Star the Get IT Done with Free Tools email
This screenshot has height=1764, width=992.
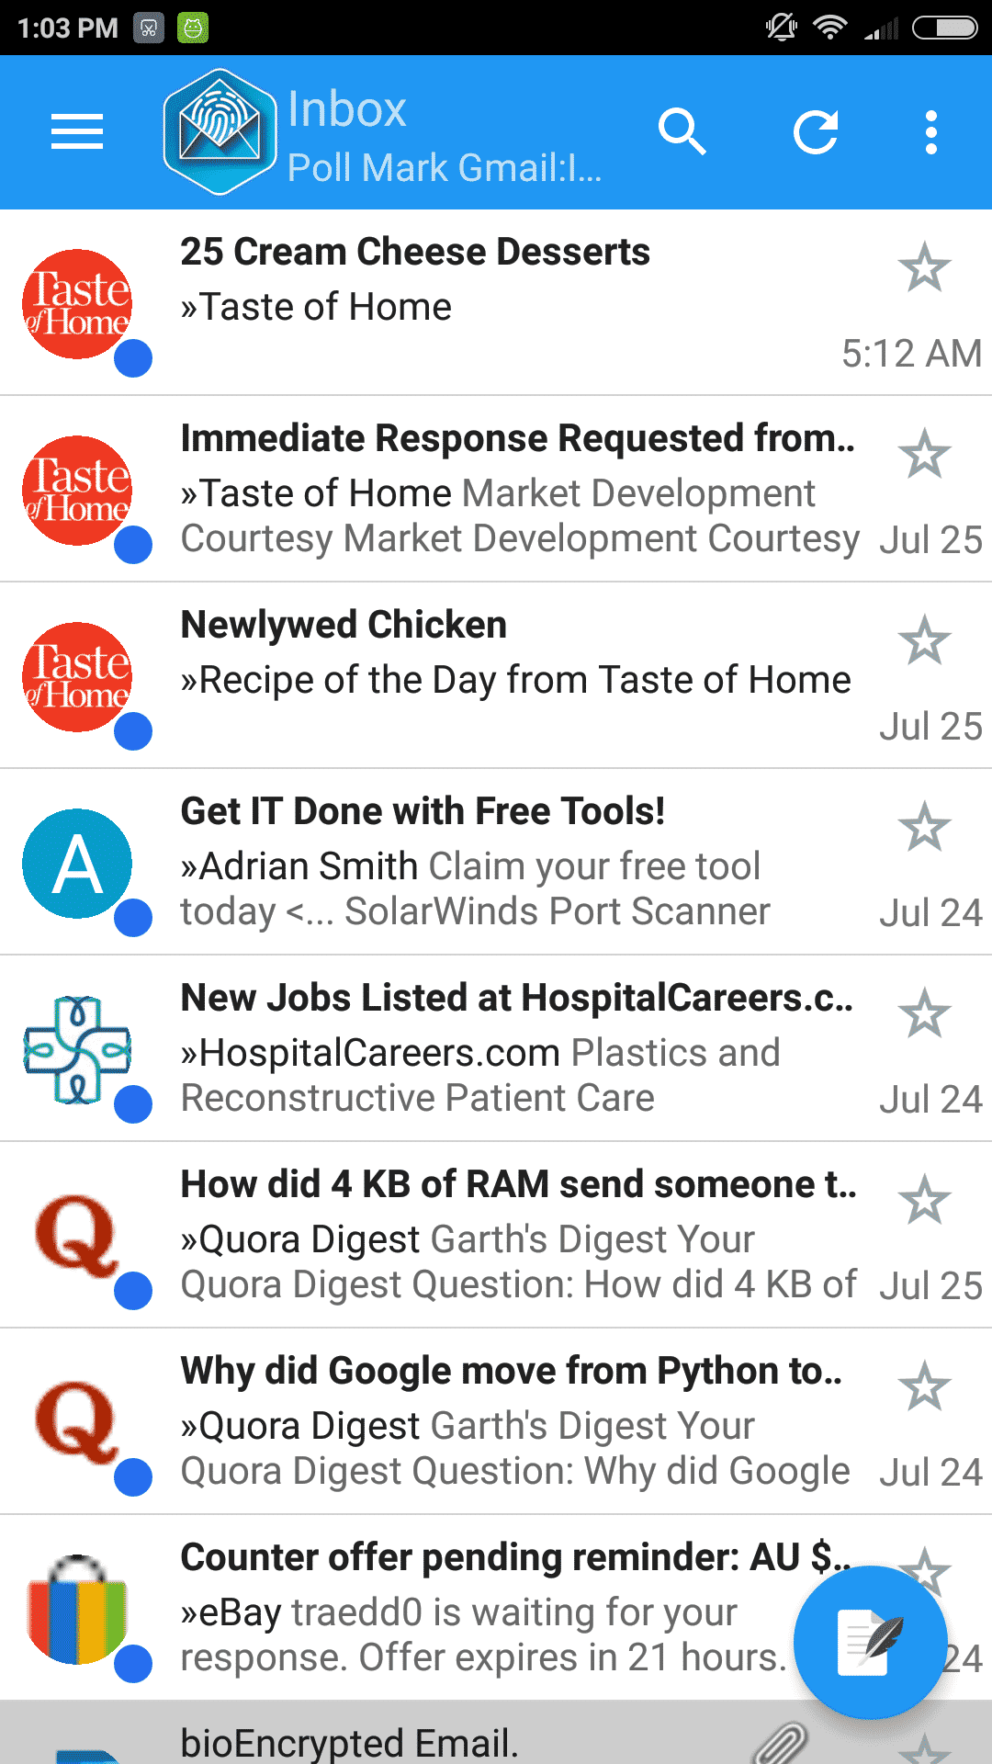coord(924,828)
